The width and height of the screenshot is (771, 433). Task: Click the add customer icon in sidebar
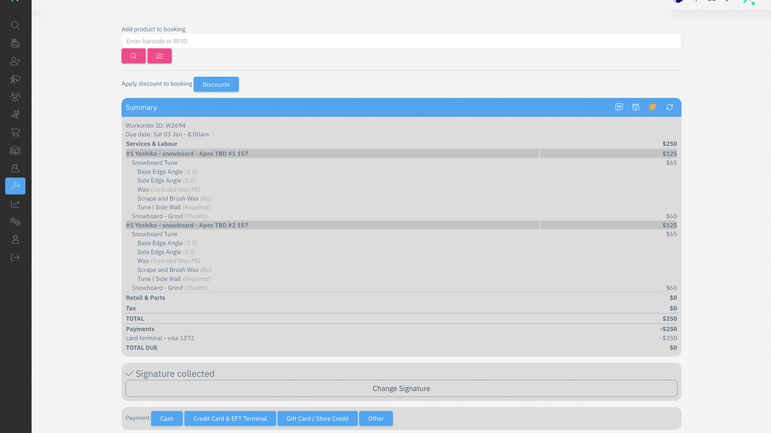(x=15, y=62)
